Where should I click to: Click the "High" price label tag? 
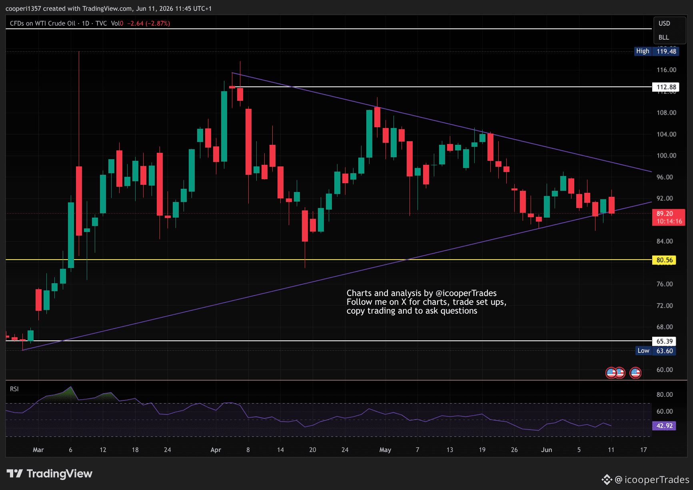(x=643, y=51)
